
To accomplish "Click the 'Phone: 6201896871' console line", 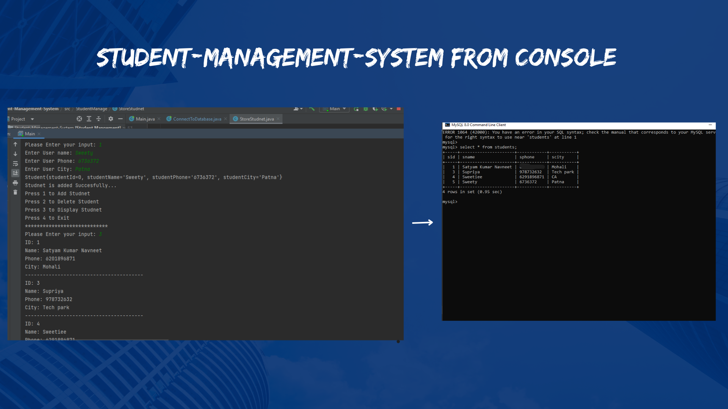I will click(x=50, y=259).
